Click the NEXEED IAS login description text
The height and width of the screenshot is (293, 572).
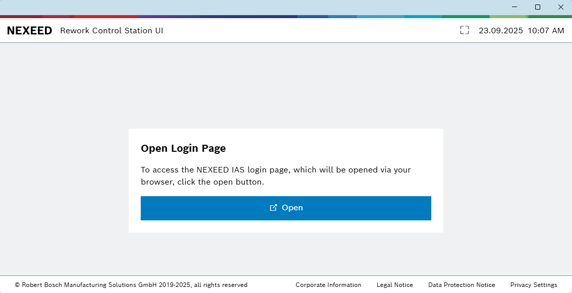coord(275,175)
